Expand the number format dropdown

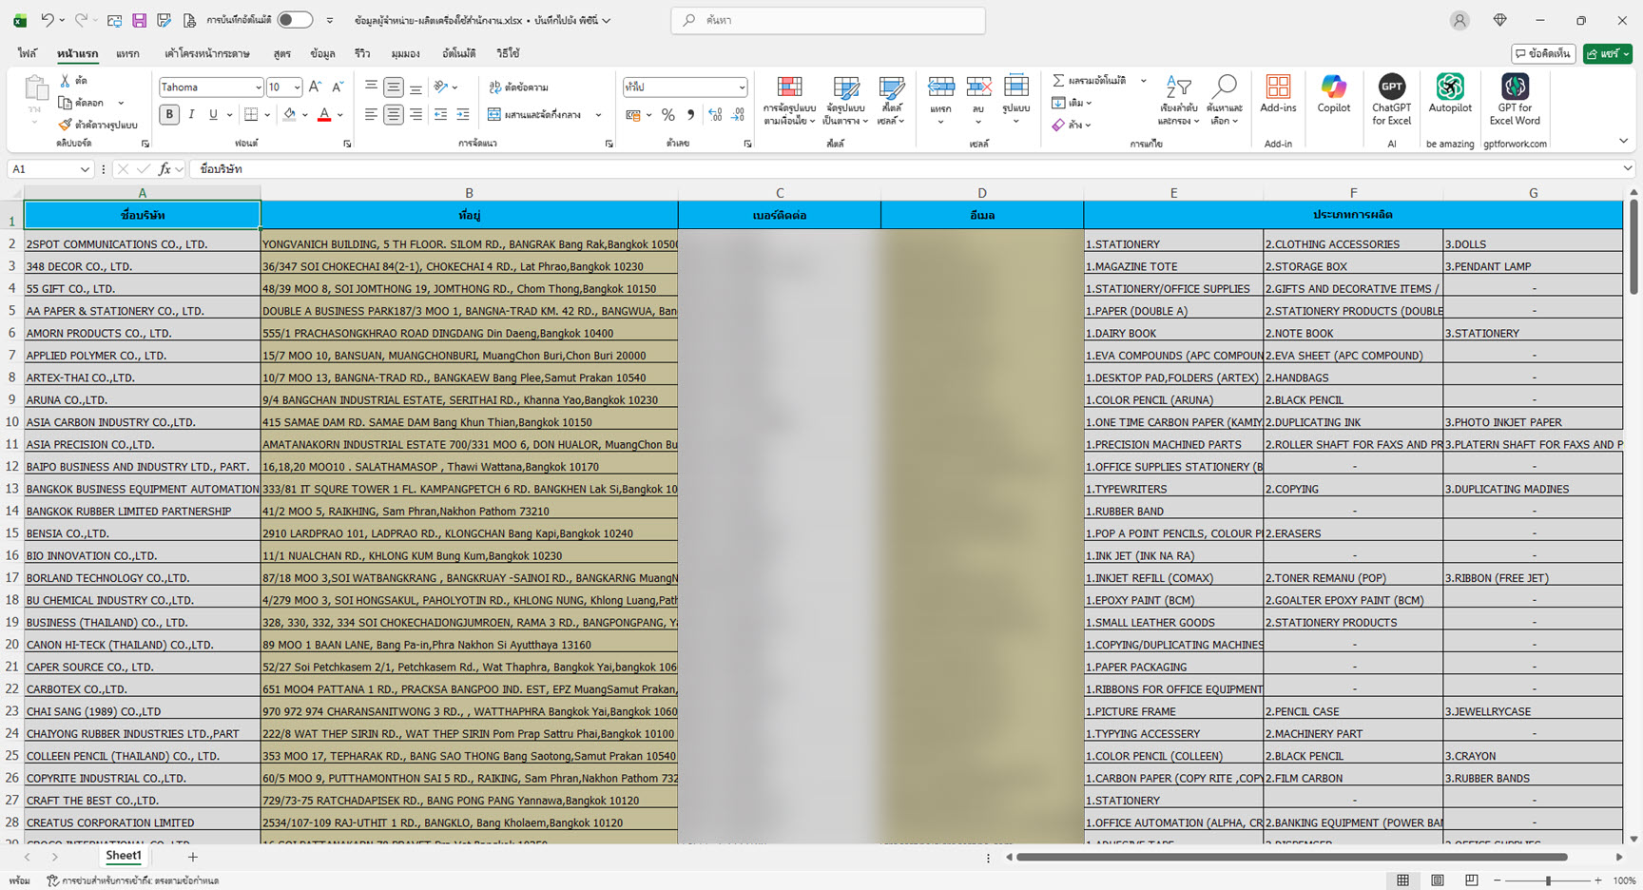click(742, 87)
